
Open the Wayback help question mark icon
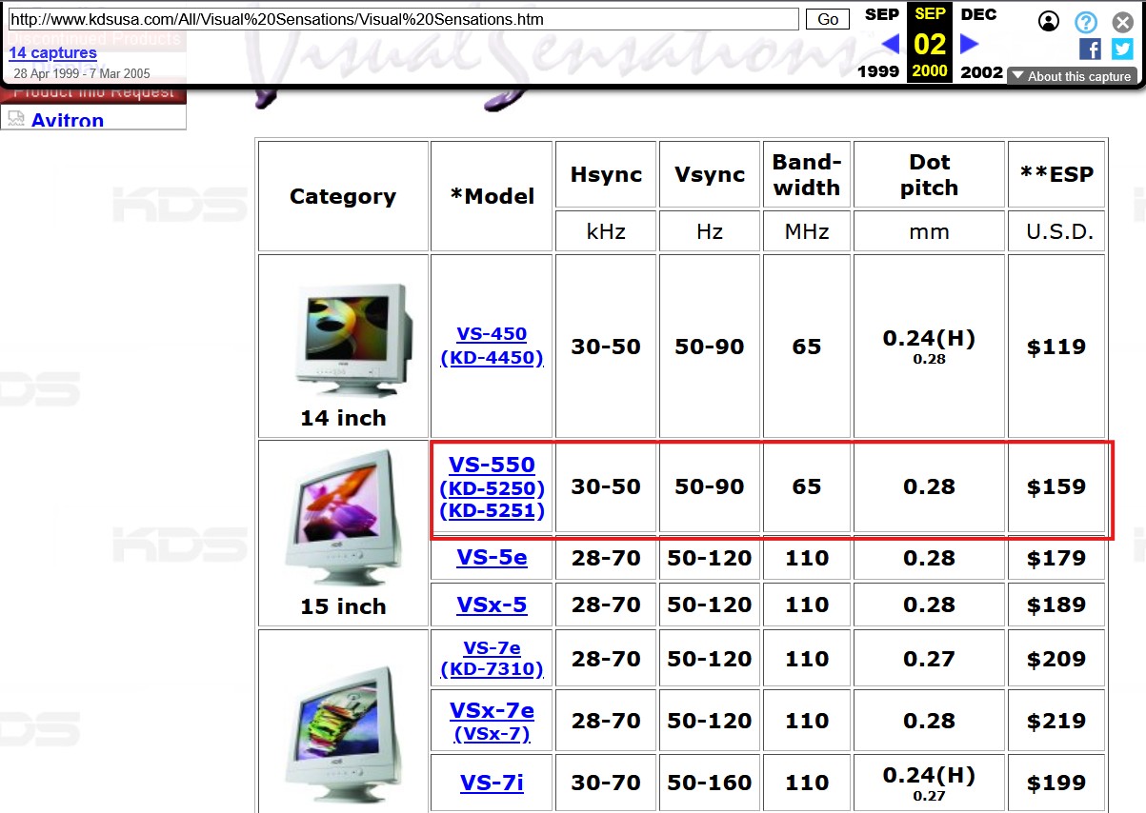tap(1086, 22)
